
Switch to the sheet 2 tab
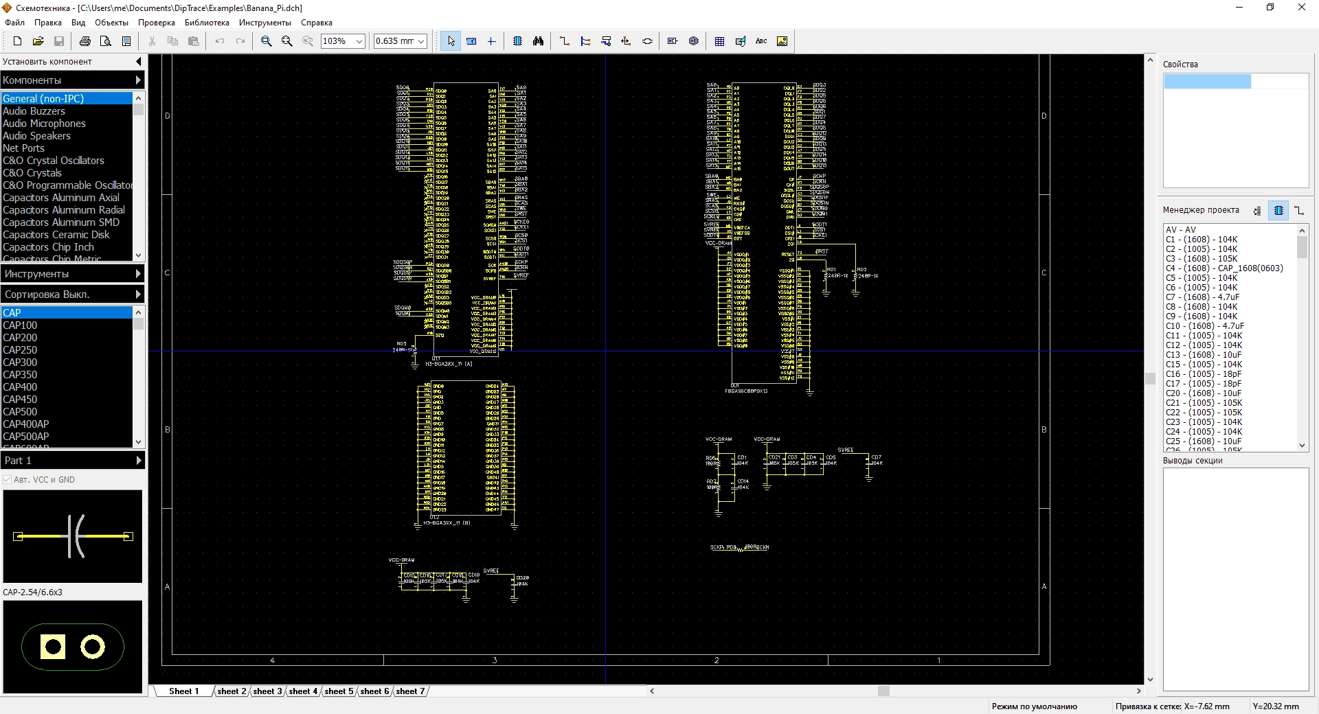[232, 691]
